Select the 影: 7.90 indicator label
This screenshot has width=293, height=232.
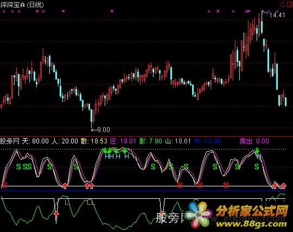151,141
